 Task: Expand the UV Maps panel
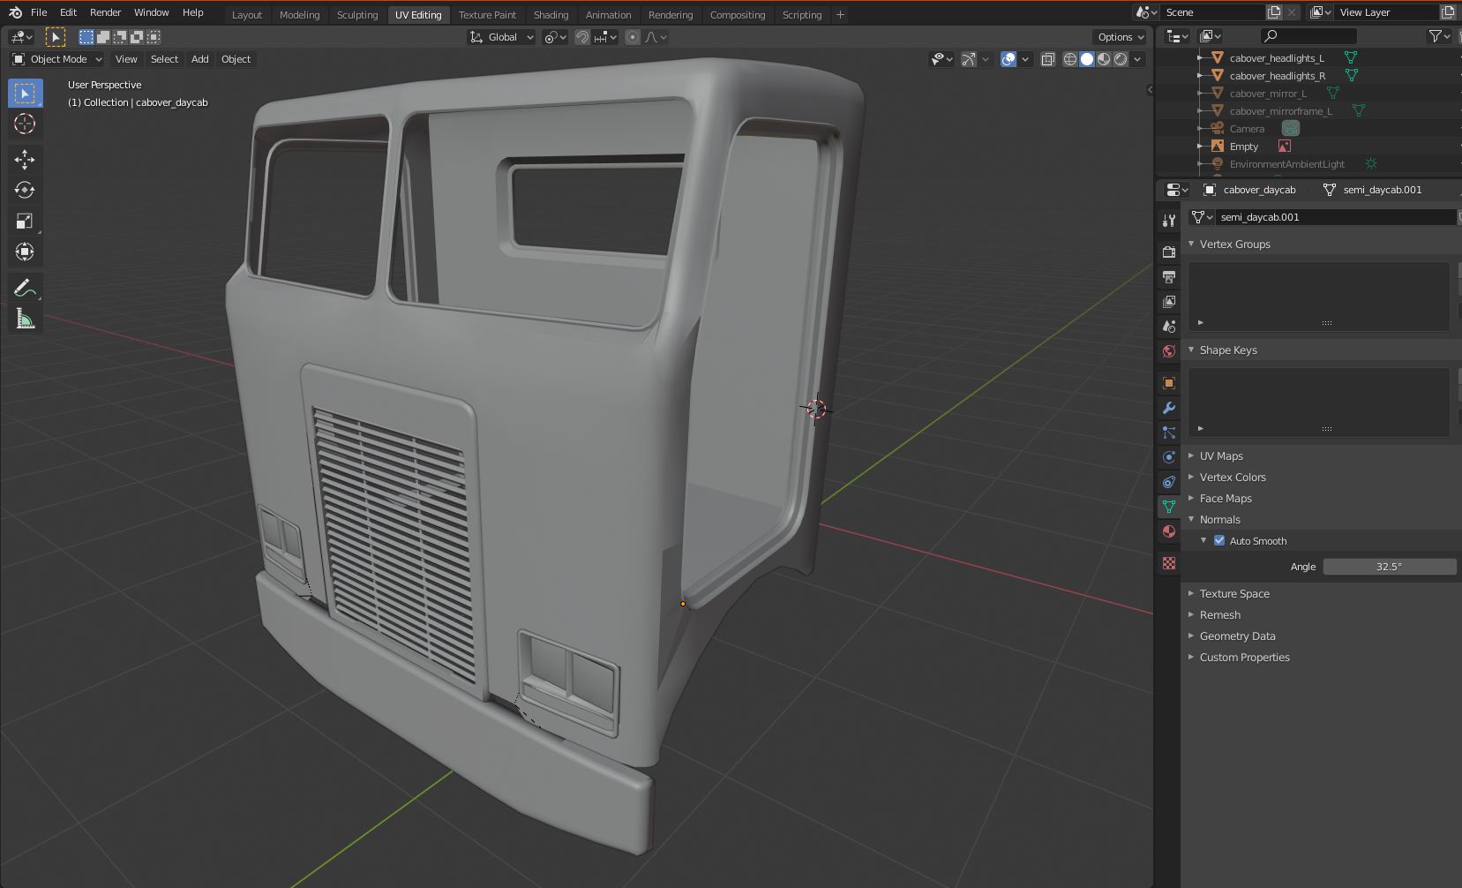coord(1221,456)
